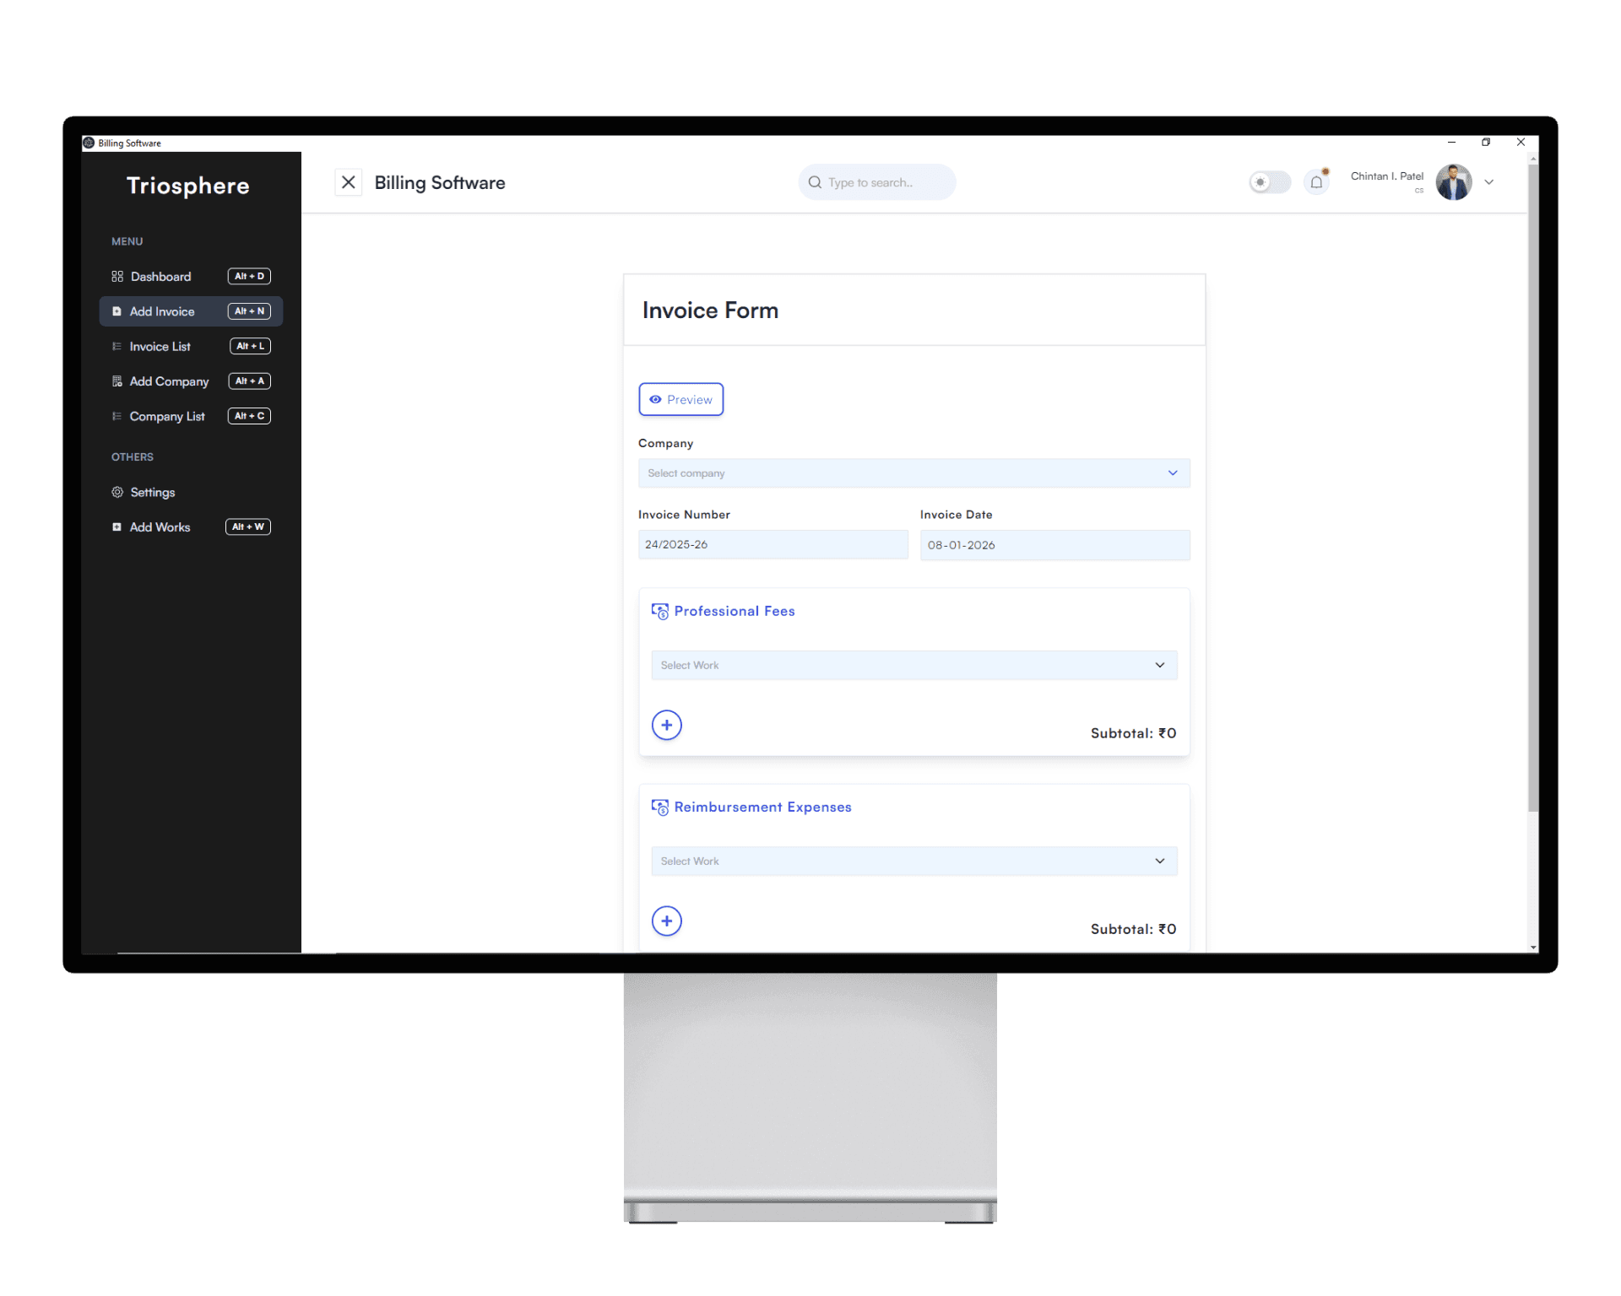Expand the profile menu chevron beside Chintan I. Patel
The height and width of the screenshot is (1296, 1621).
tap(1489, 181)
